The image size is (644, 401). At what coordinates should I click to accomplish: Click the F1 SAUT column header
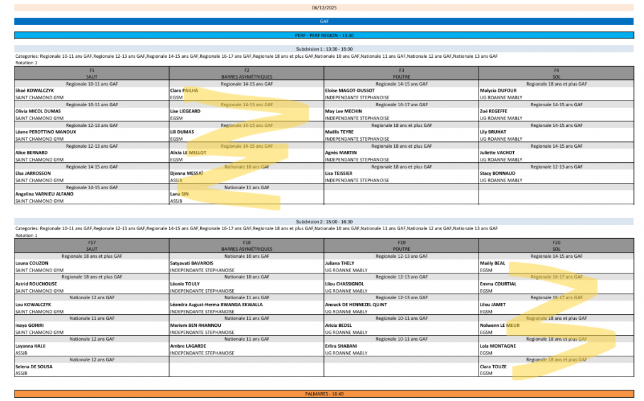point(92,73)
